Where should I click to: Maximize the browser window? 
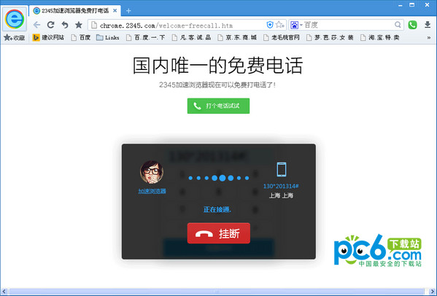(x=412, y=4)
